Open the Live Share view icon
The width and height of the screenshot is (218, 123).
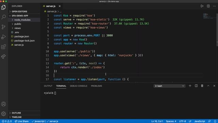3,56
